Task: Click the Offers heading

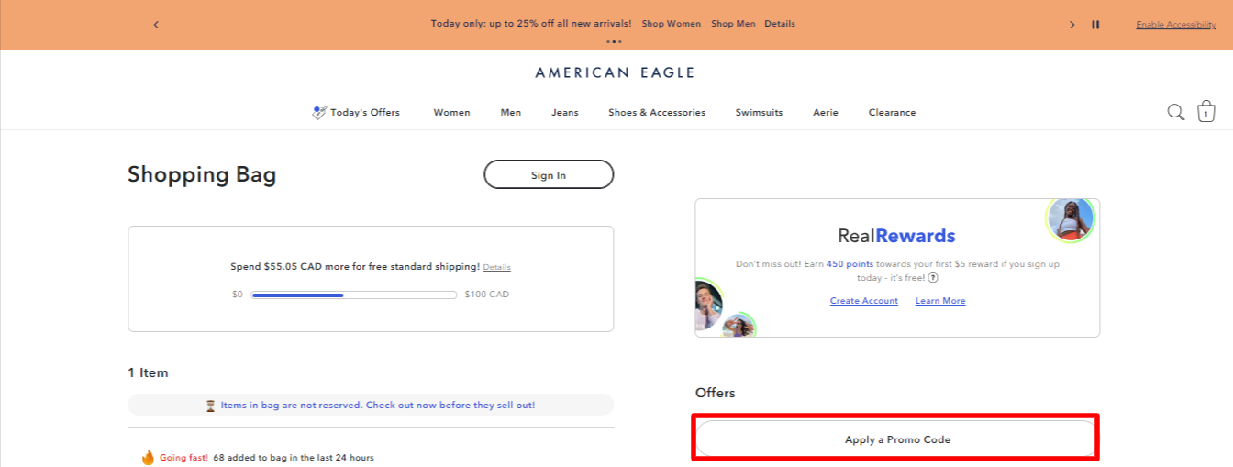Action: [x=716, y=393]
